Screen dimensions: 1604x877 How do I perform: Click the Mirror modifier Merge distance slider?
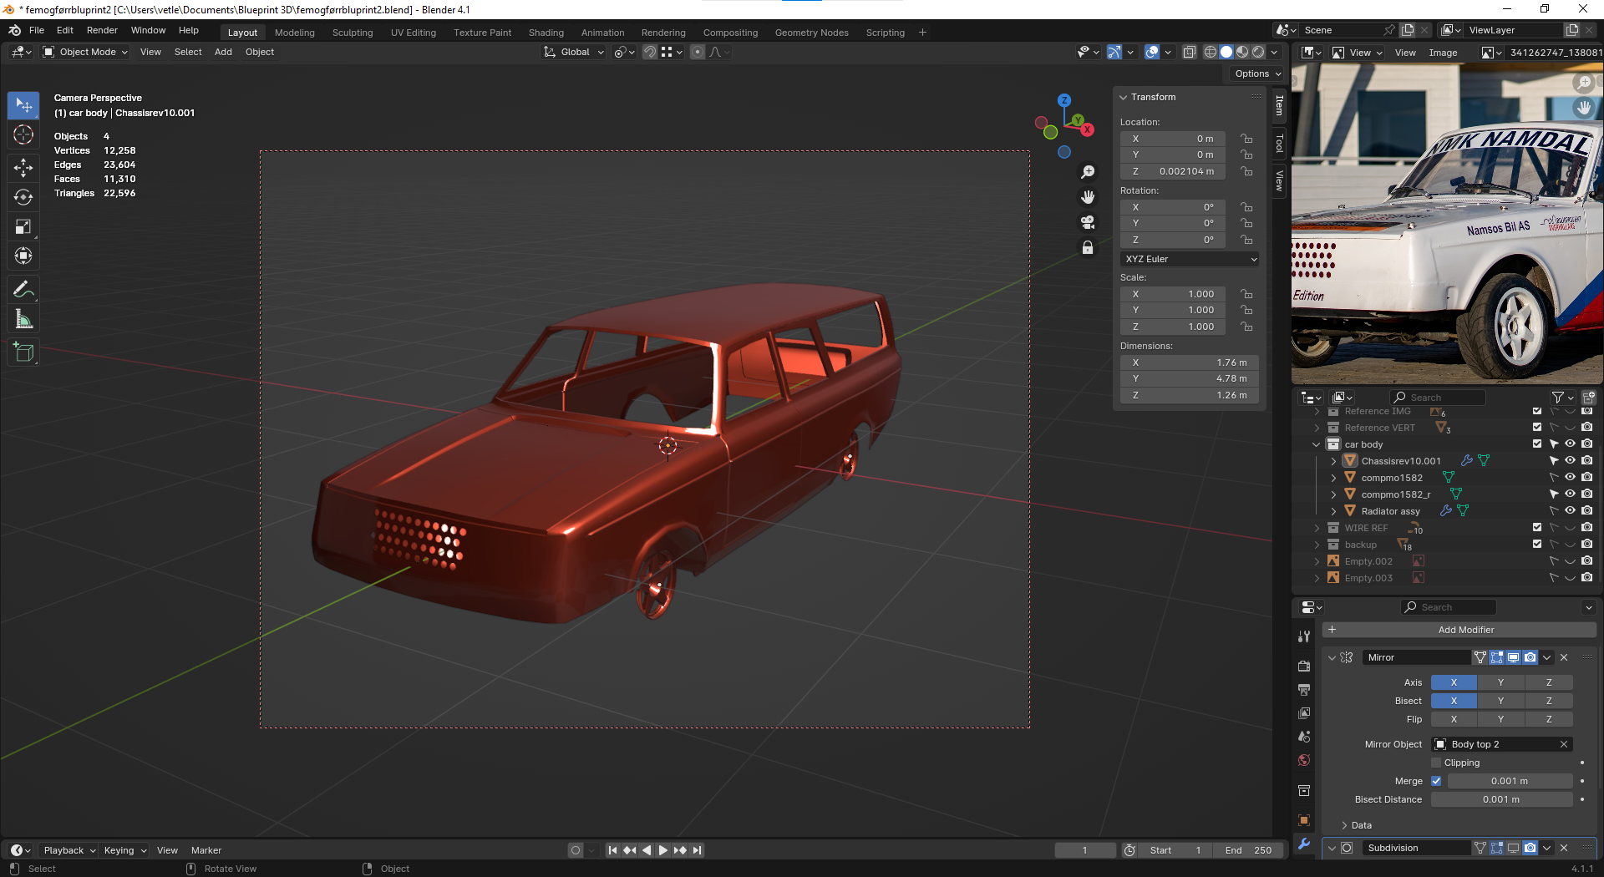click(1510, 781)
